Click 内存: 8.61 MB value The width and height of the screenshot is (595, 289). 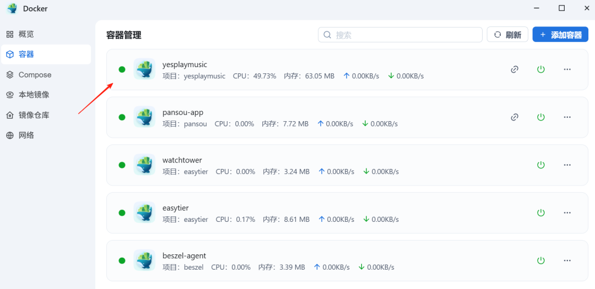pos(286,220)
